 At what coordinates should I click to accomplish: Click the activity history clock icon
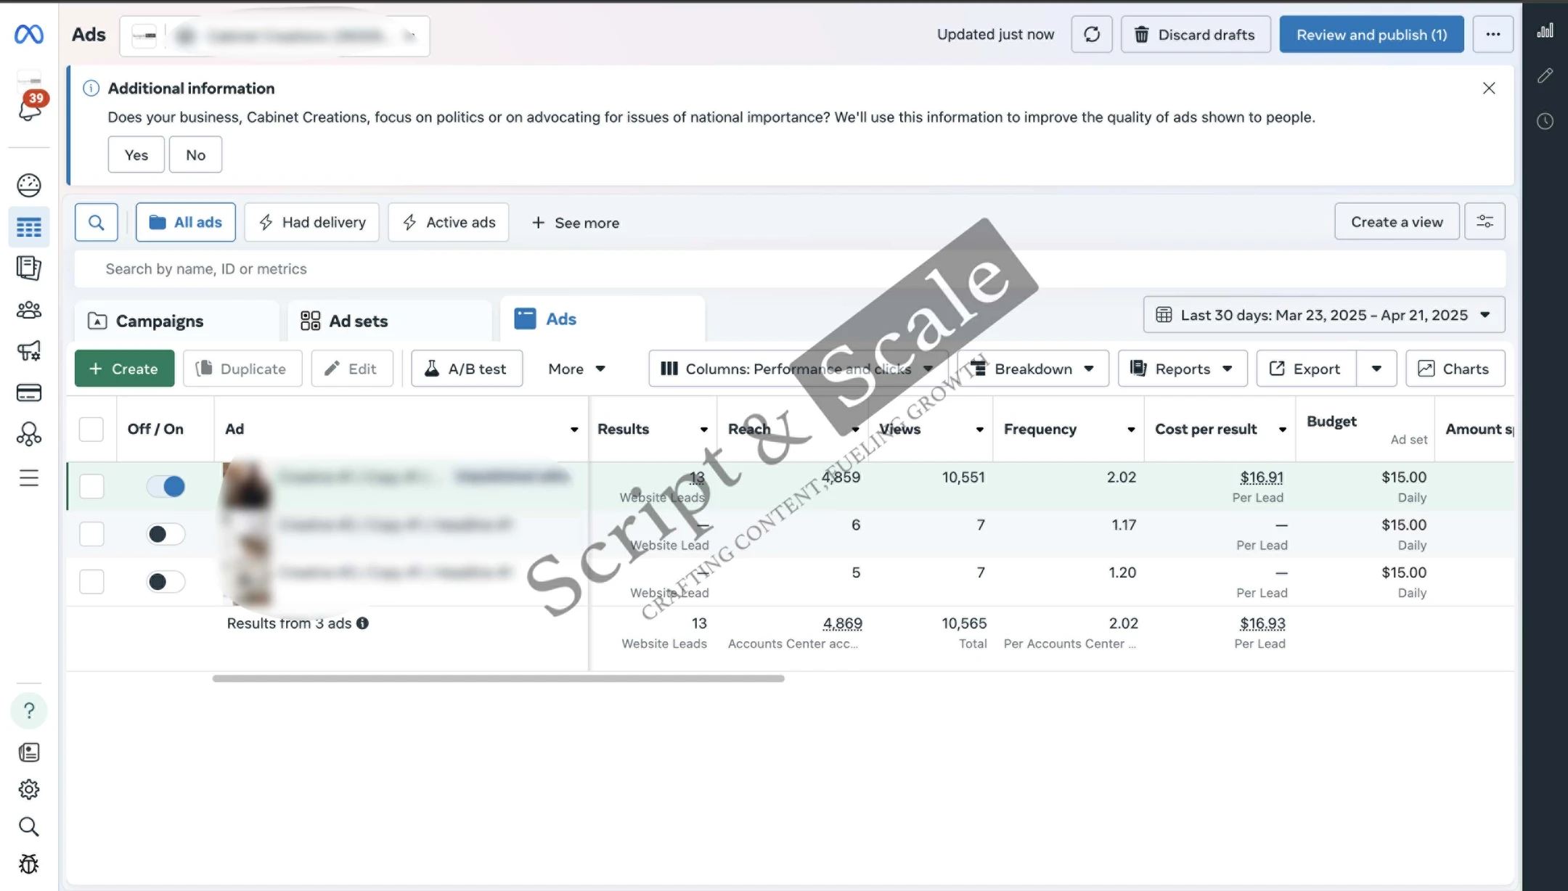tap(1545, 121)
